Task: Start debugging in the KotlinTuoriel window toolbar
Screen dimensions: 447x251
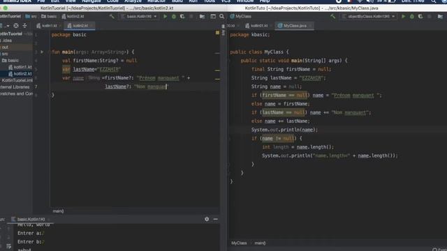Action: pyautogui.click(x=174, y=17)
